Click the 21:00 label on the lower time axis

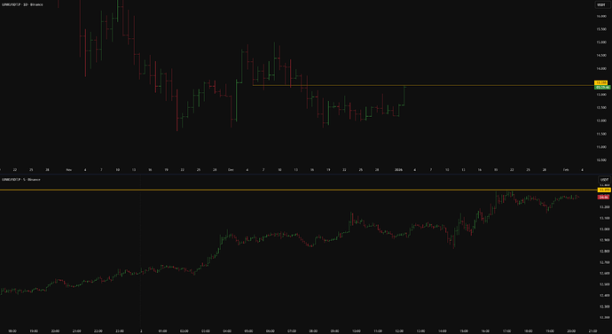click(x=592, y=330)
